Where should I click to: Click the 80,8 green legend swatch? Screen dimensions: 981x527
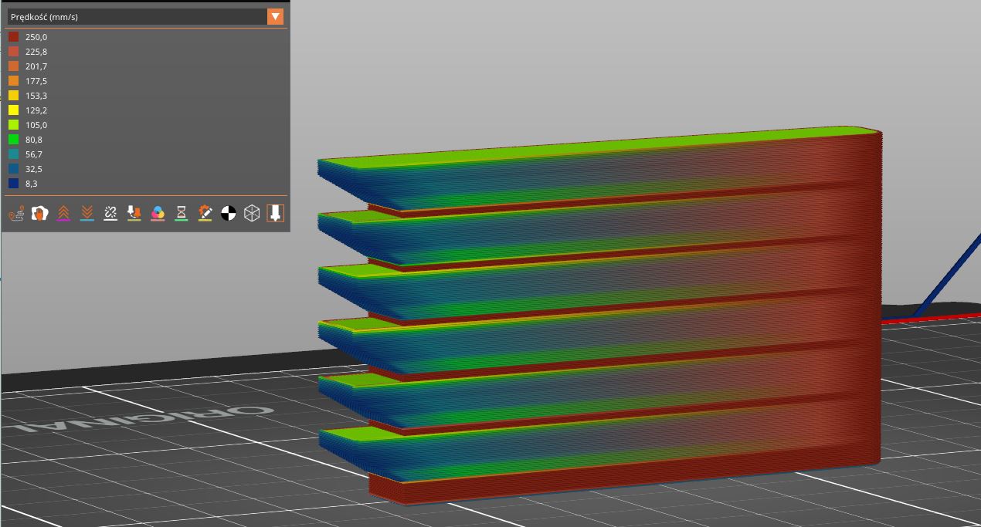pyautogui.click(x=13, y=140)
